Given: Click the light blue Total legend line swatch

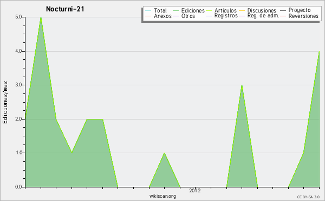Looking at the screenshot, I should [148, 11].
